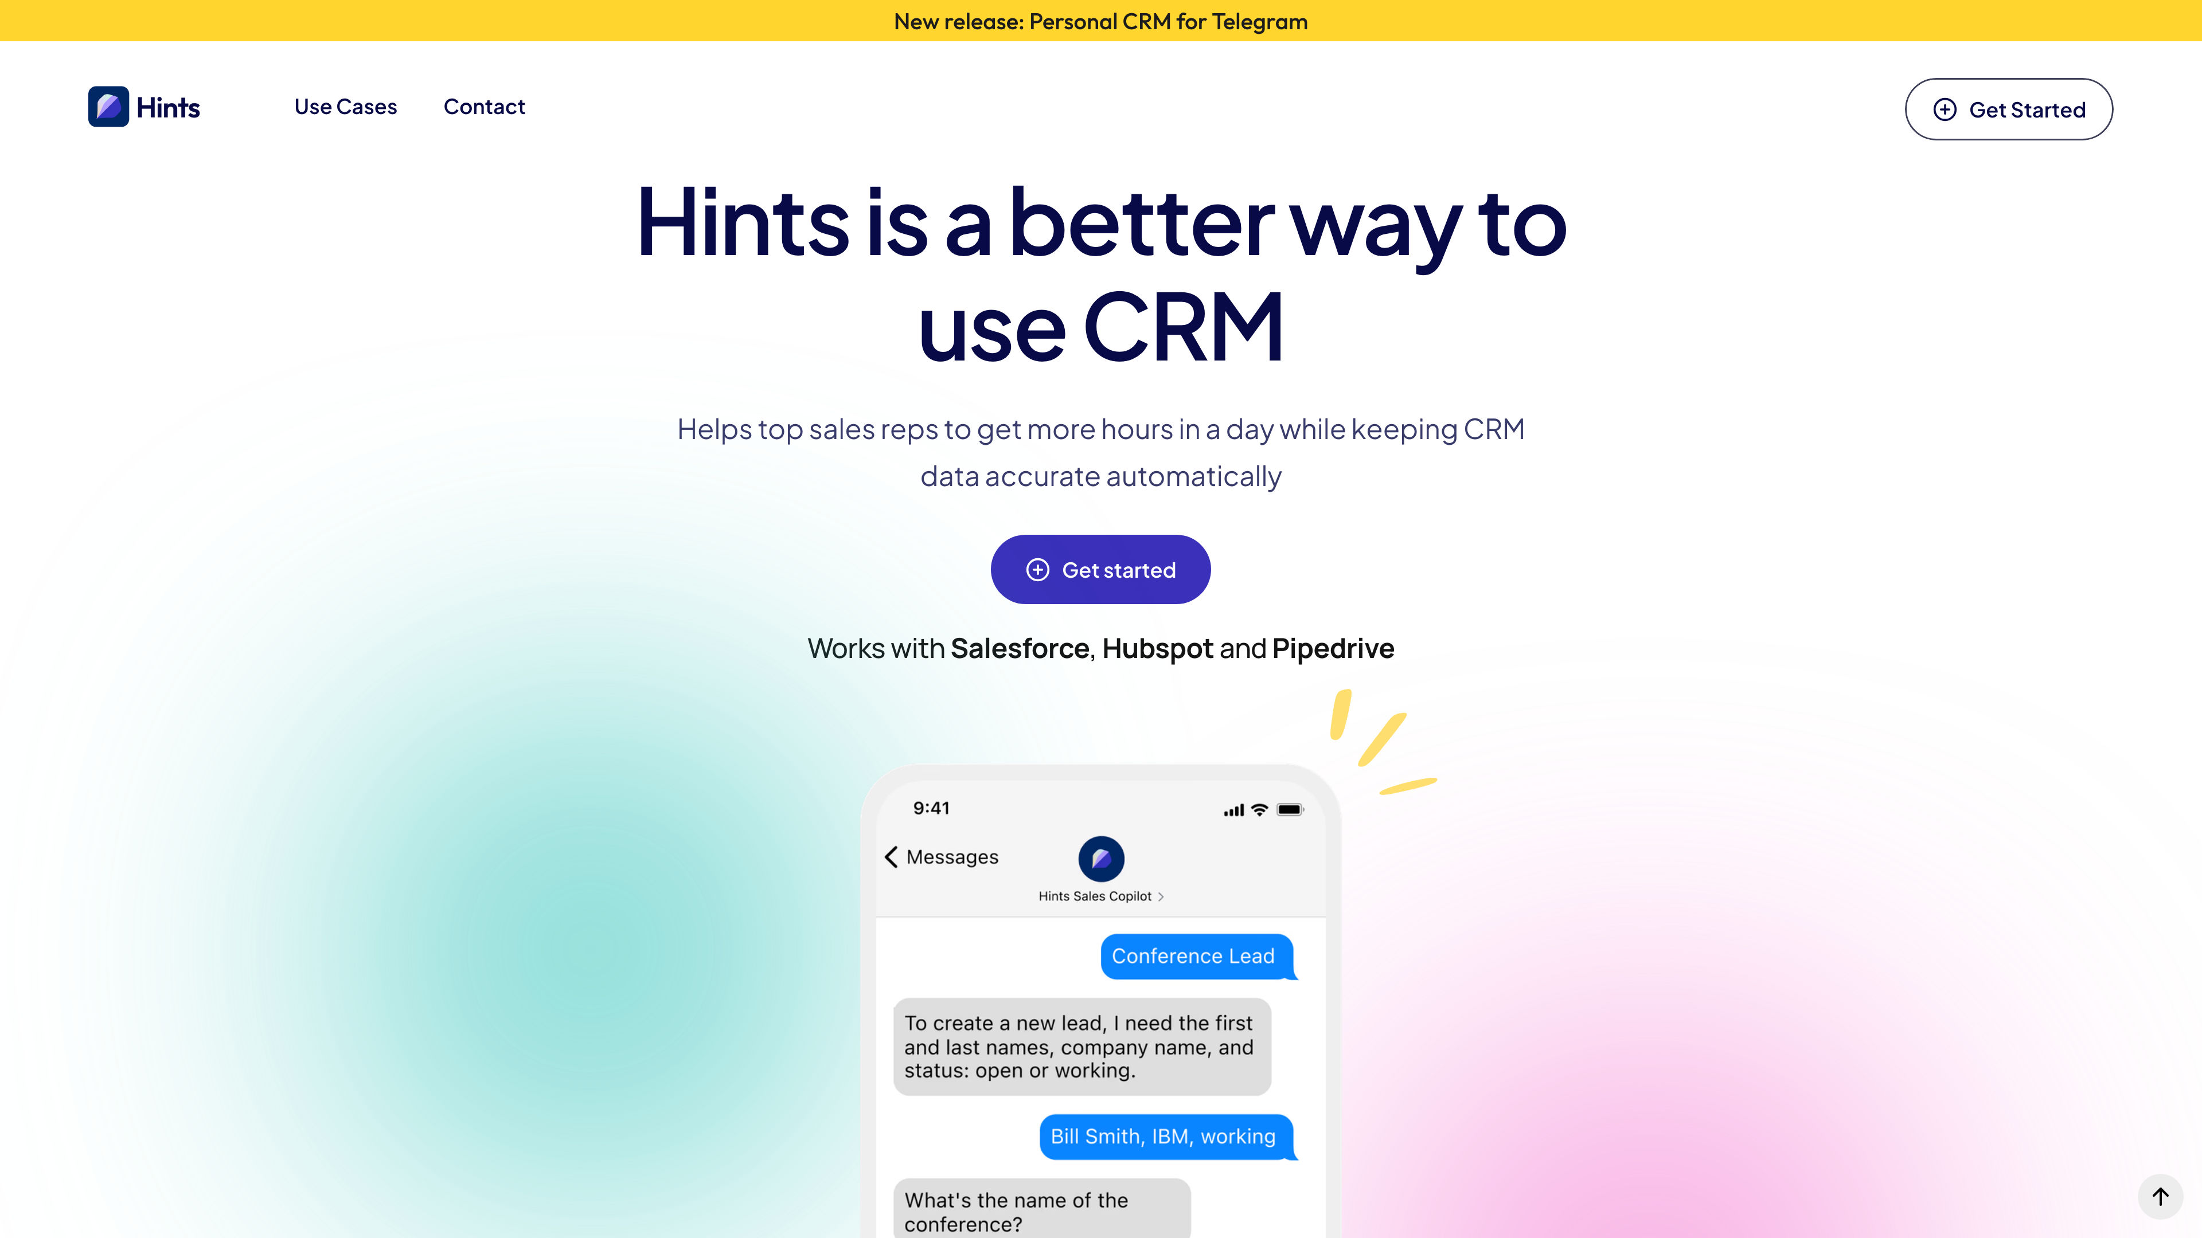Viewport: 2202px width, 1238px height.
Task: Open the Contact menu item
Action: tap(484, 106)
